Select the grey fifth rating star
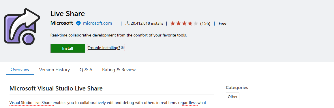This screenshot has height=108, width=334. 196,23
